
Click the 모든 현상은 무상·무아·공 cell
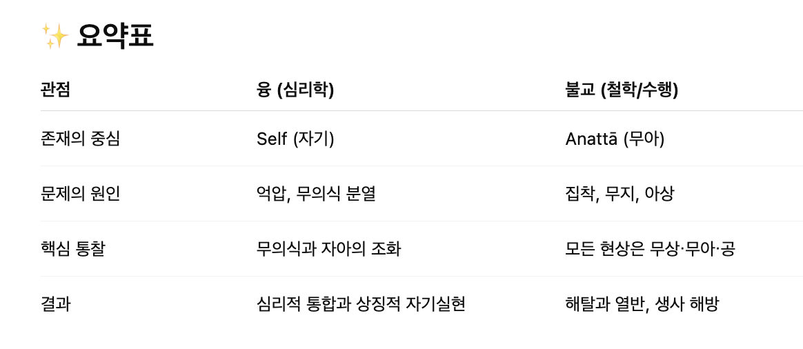(651, 249)
